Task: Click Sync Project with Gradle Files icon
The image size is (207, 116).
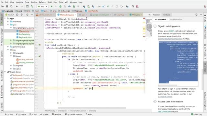Action: (x=84, y=6)
